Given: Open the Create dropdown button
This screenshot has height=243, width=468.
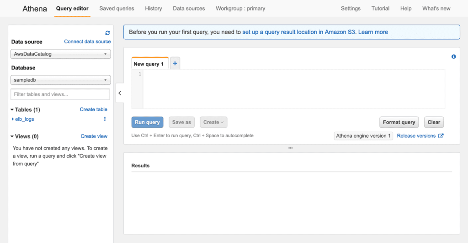Looking at the screenshot, I should click(x=213, y=122).
